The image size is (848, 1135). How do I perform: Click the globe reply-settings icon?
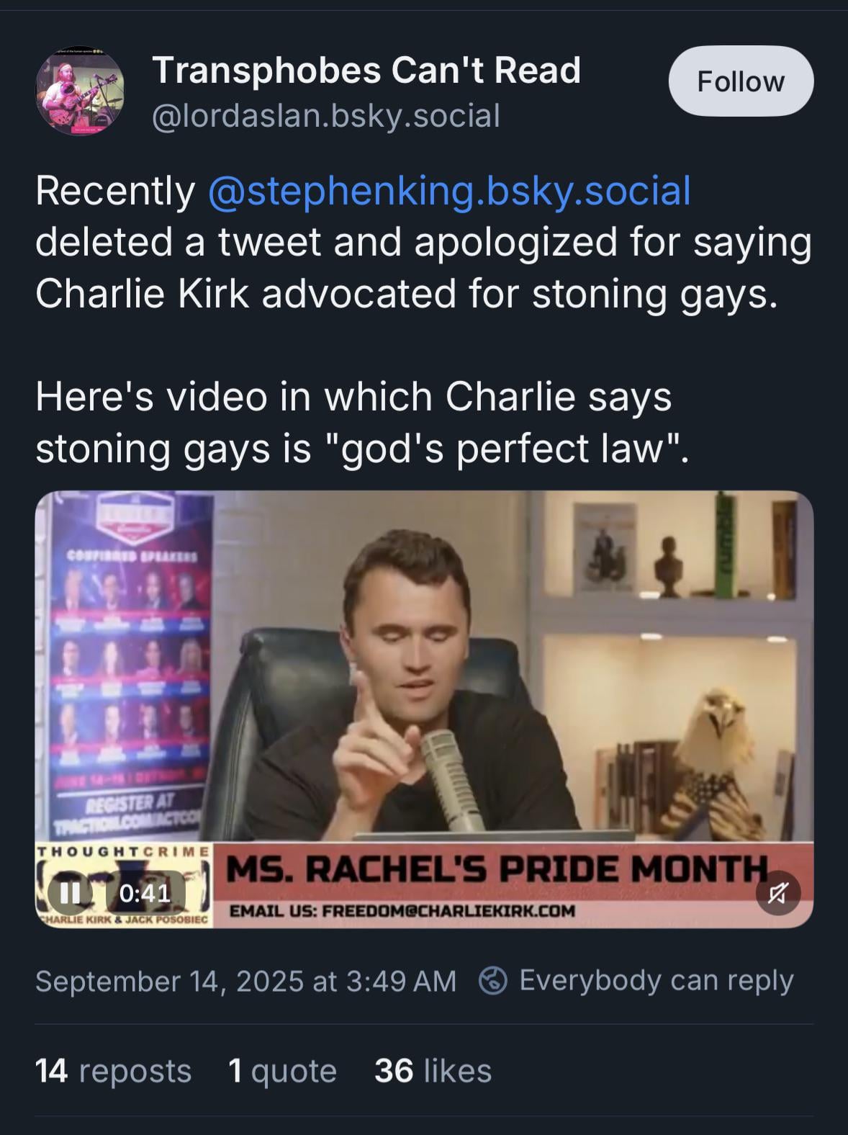click(492, 980)
